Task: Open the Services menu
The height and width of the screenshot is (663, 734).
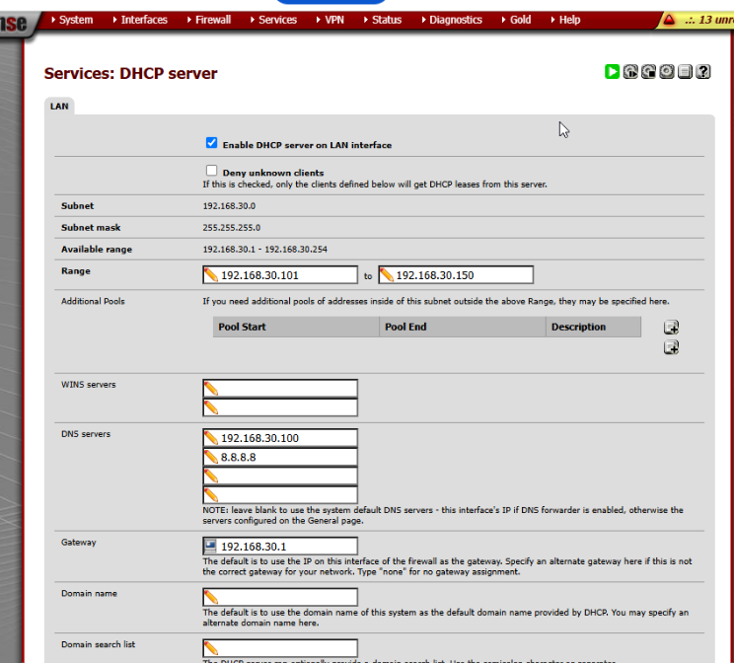Action: 277,20
